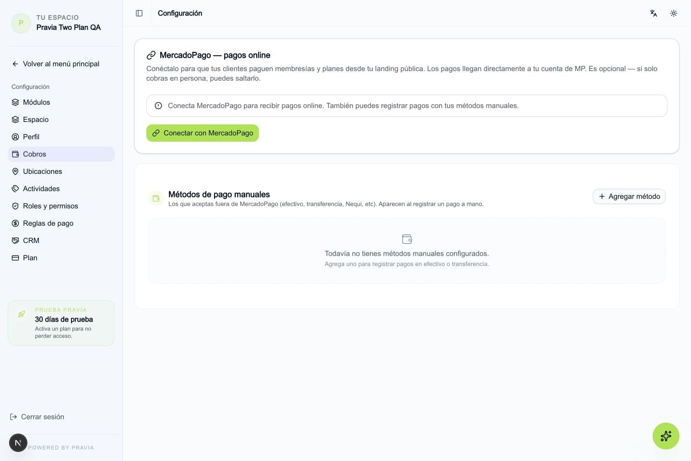This screenshot has width=691, height=461.
Task: Toggle the sidebar collapse icon
Action: [139, 13]
